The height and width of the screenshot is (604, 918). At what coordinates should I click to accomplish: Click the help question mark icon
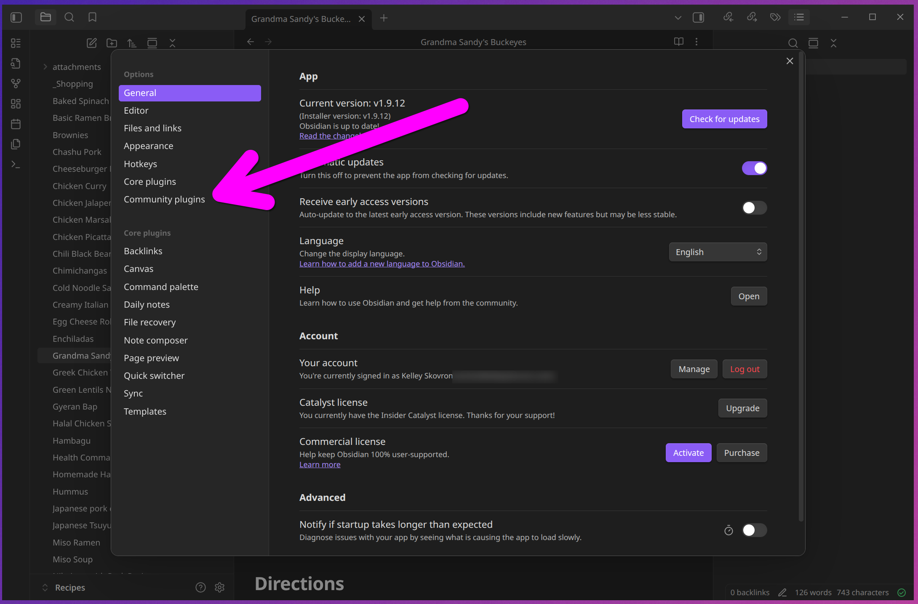click(200, 587)
